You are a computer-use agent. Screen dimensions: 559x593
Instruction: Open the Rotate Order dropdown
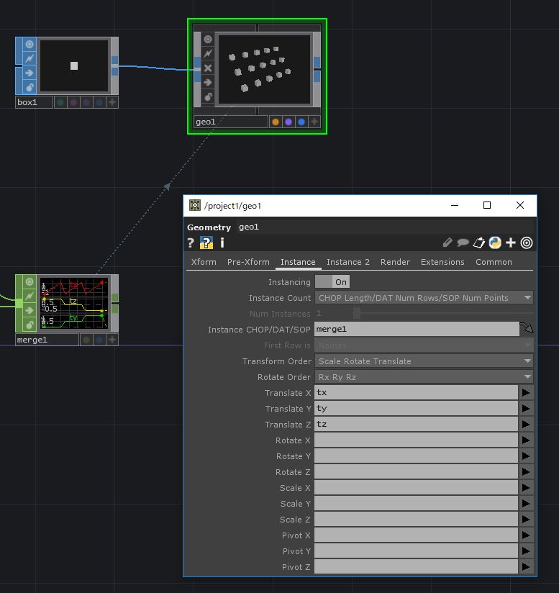click(424, 377)
